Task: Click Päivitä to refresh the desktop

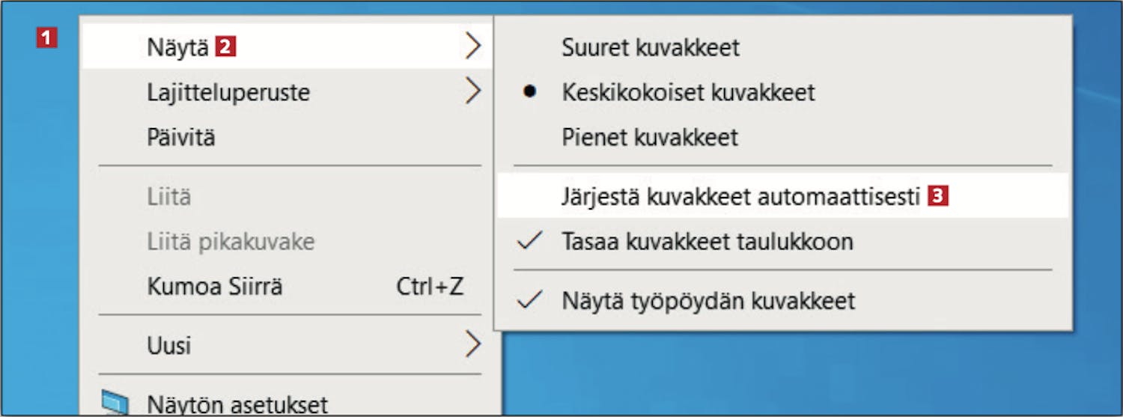Action: click(181, 138)
